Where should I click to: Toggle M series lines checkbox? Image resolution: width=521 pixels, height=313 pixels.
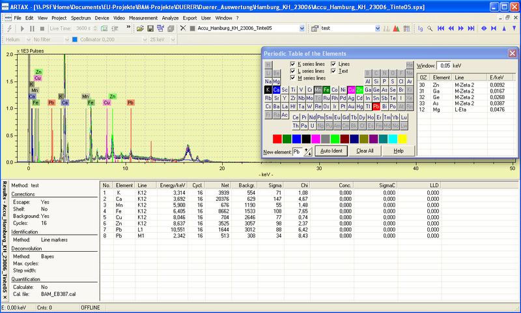tap(292, 78)
